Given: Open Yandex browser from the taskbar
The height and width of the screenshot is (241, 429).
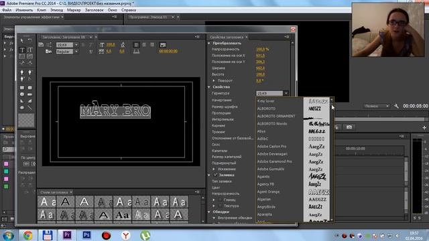Looking at the screenshot, I should (125, 235).
